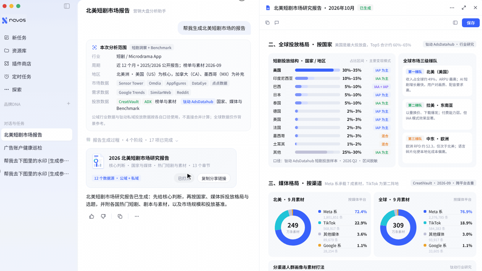The height and width of the screenshot is (271, 482).
Task: Click the 短剧洞察 + Benchmark tag
Action: tap(152, 48)
